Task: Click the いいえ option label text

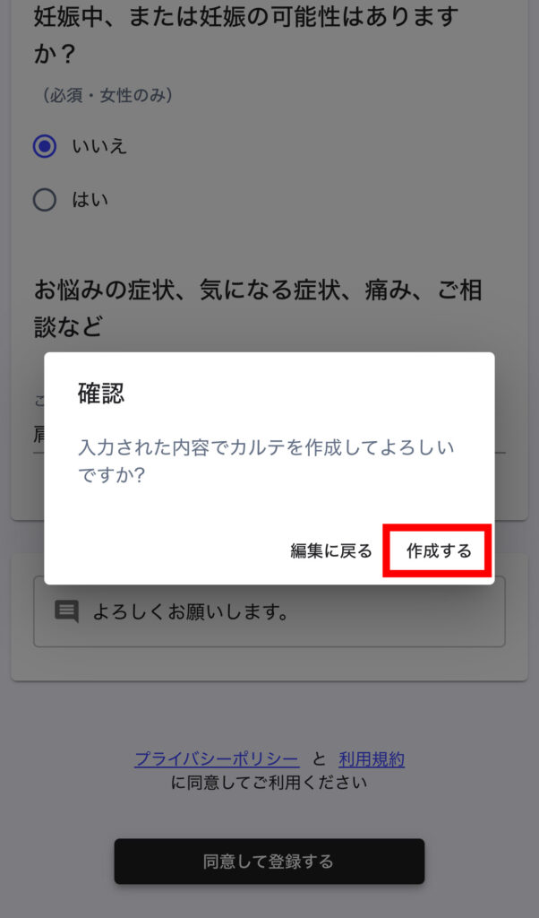Action: point(99,146)
